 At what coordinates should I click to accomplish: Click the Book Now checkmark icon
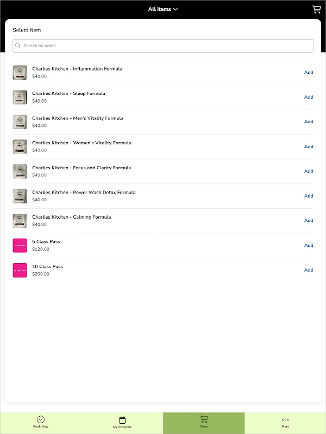40,419
